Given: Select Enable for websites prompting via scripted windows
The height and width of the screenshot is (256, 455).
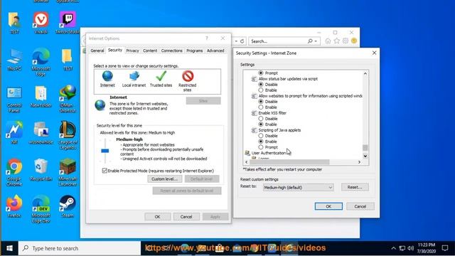Looking at the screenshot, I should click(x=261, y=107).
